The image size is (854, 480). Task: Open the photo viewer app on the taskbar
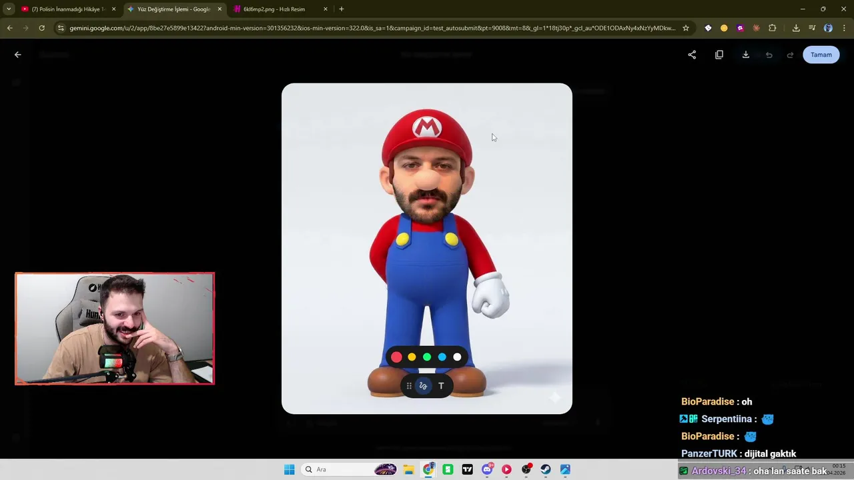pyautogui.click(x=565, y=469)
